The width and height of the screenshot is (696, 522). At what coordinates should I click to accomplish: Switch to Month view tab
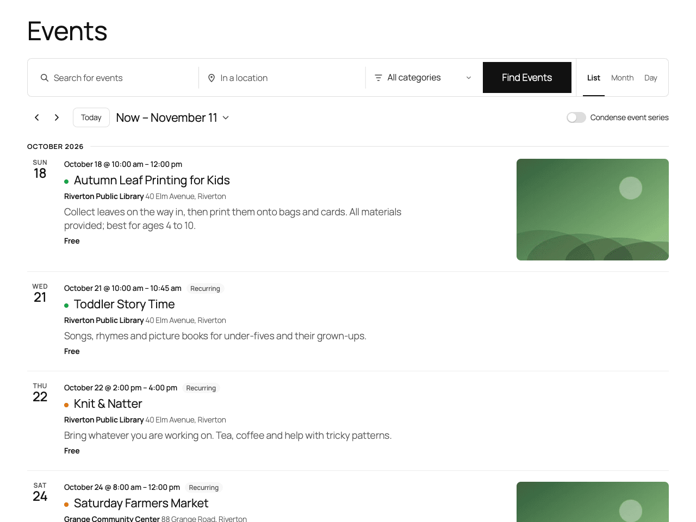point(622,78)
